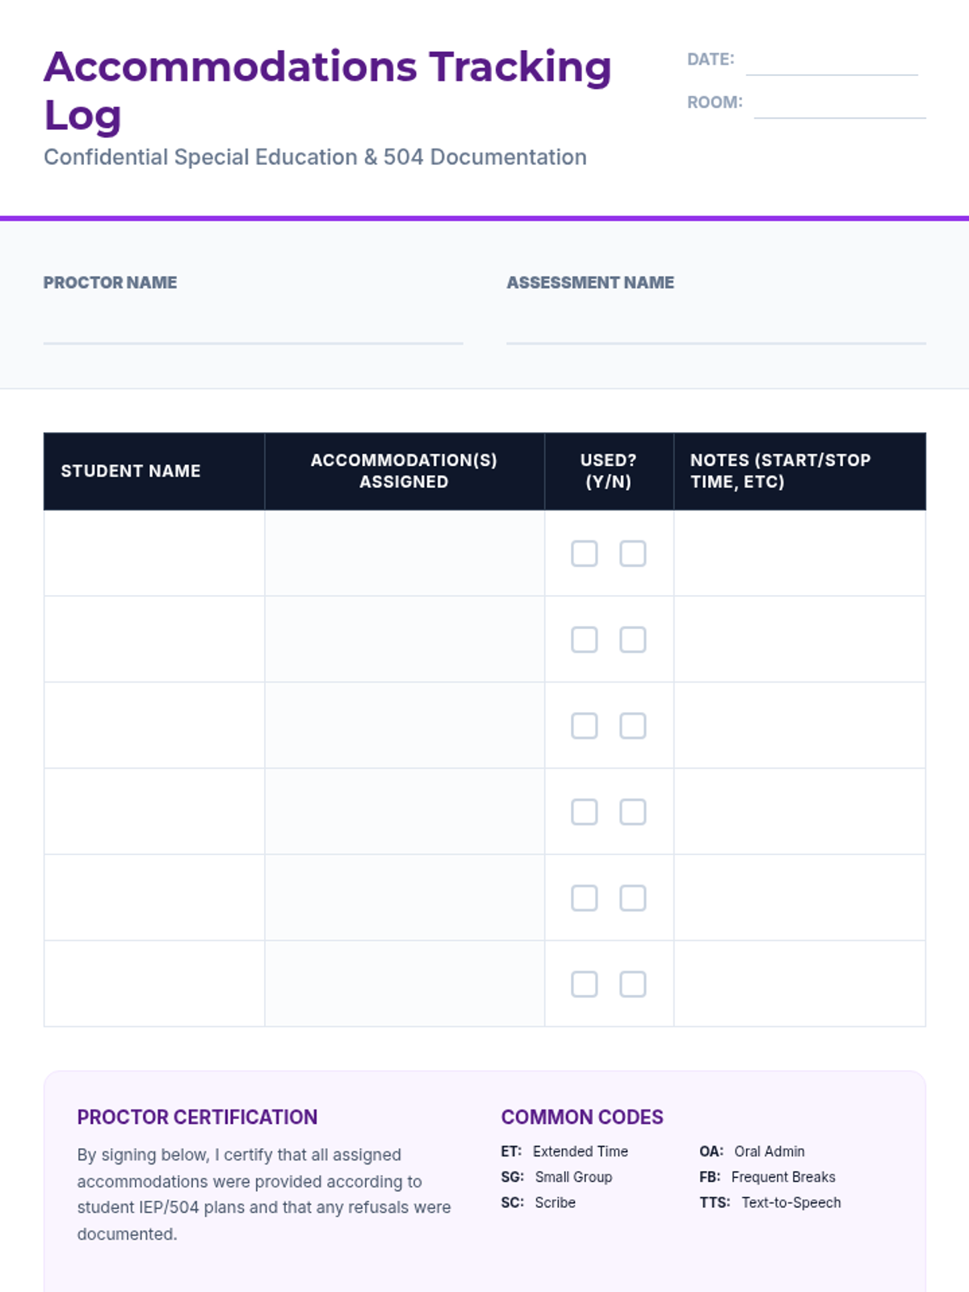This screenshot has width=969, height=1292.
Task: Click the Notes column header
Action: [780, 471]
